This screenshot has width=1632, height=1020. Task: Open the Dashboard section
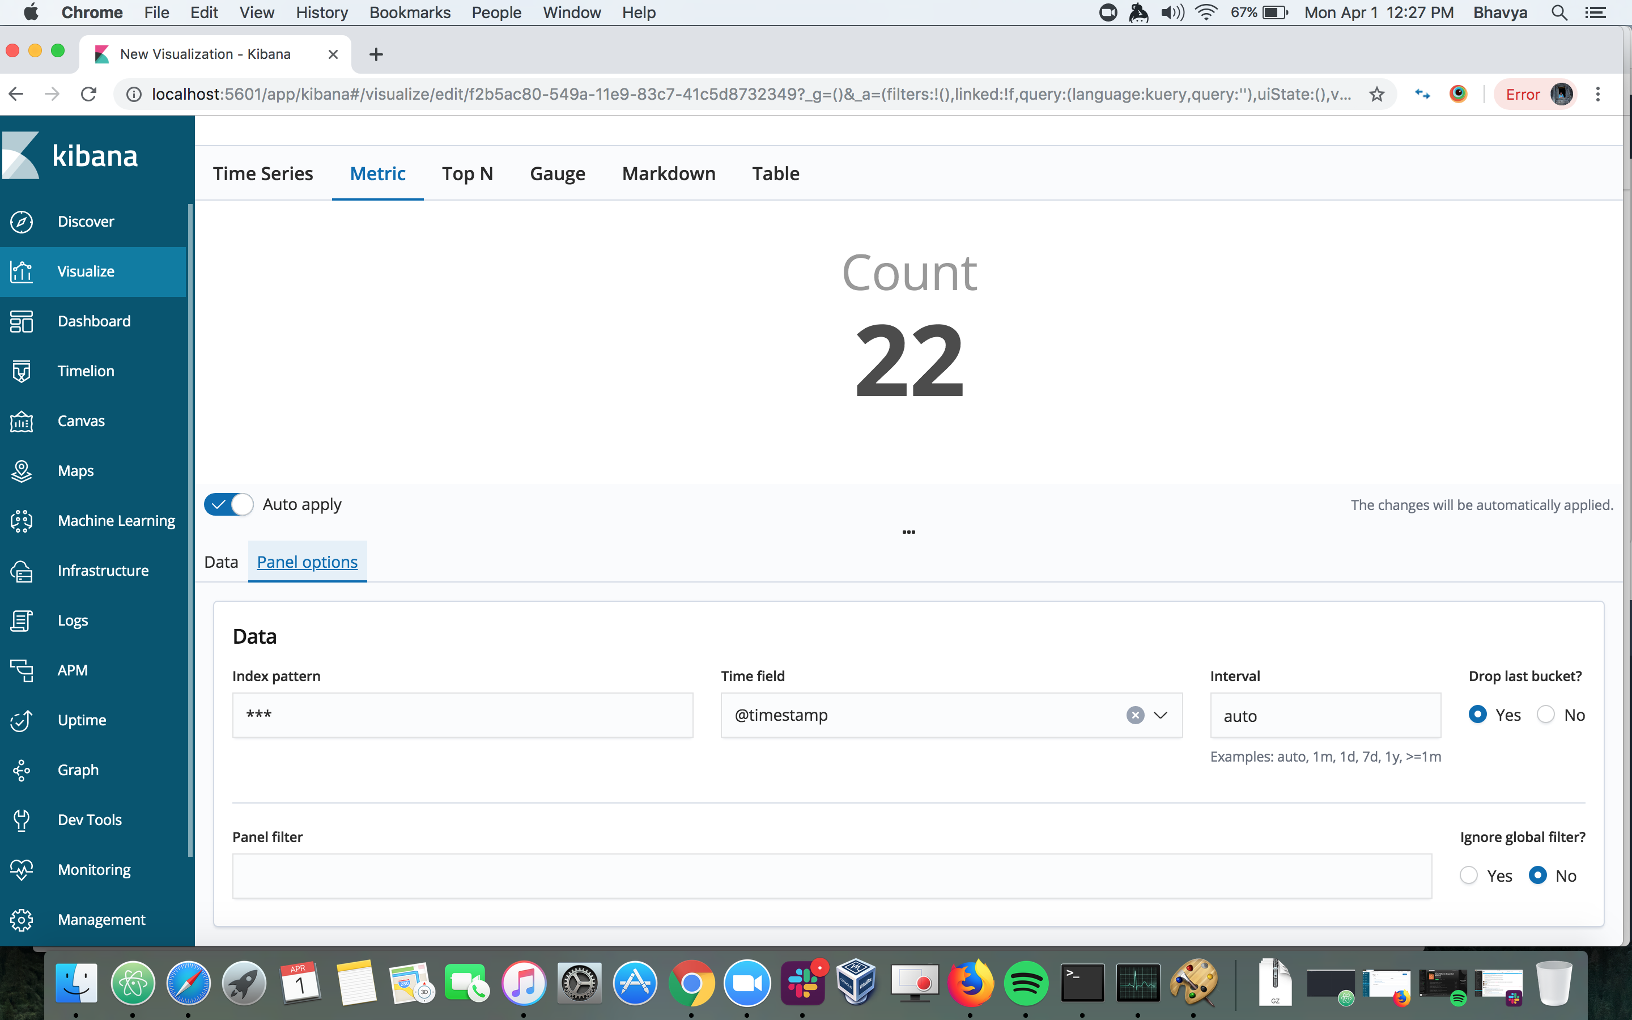point(93,320)
